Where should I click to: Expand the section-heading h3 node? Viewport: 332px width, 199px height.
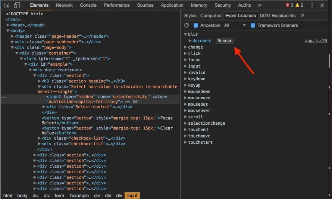39,81
